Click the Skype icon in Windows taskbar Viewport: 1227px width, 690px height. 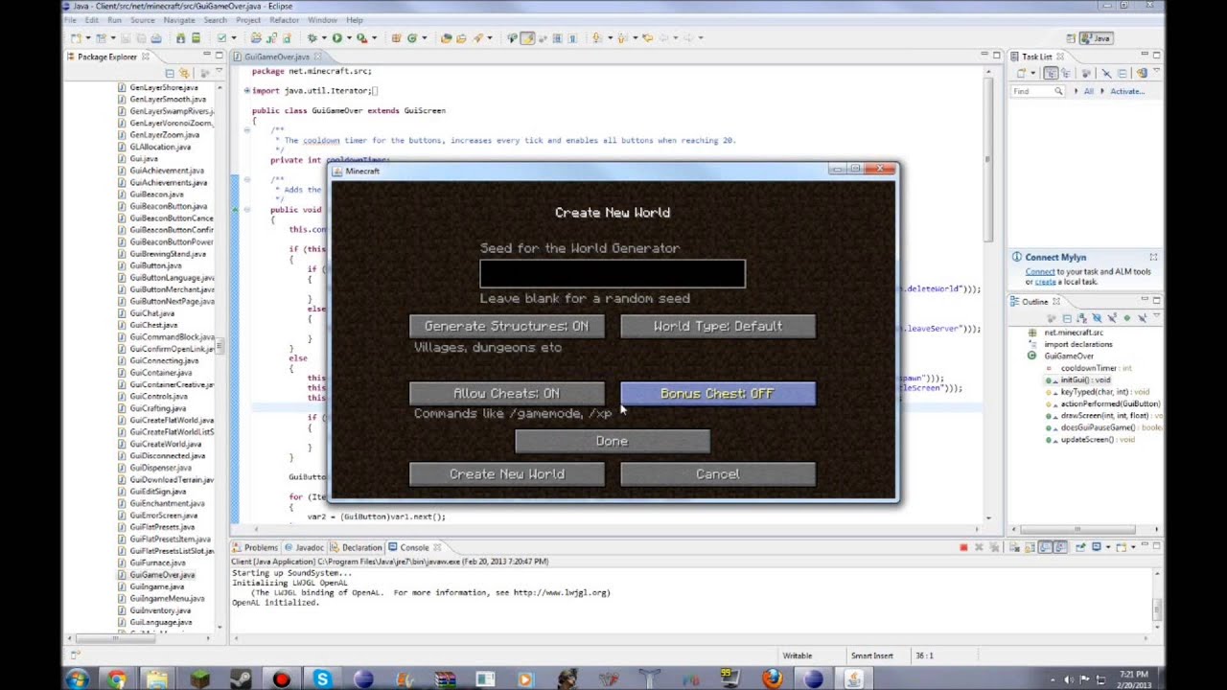[322, 679]
